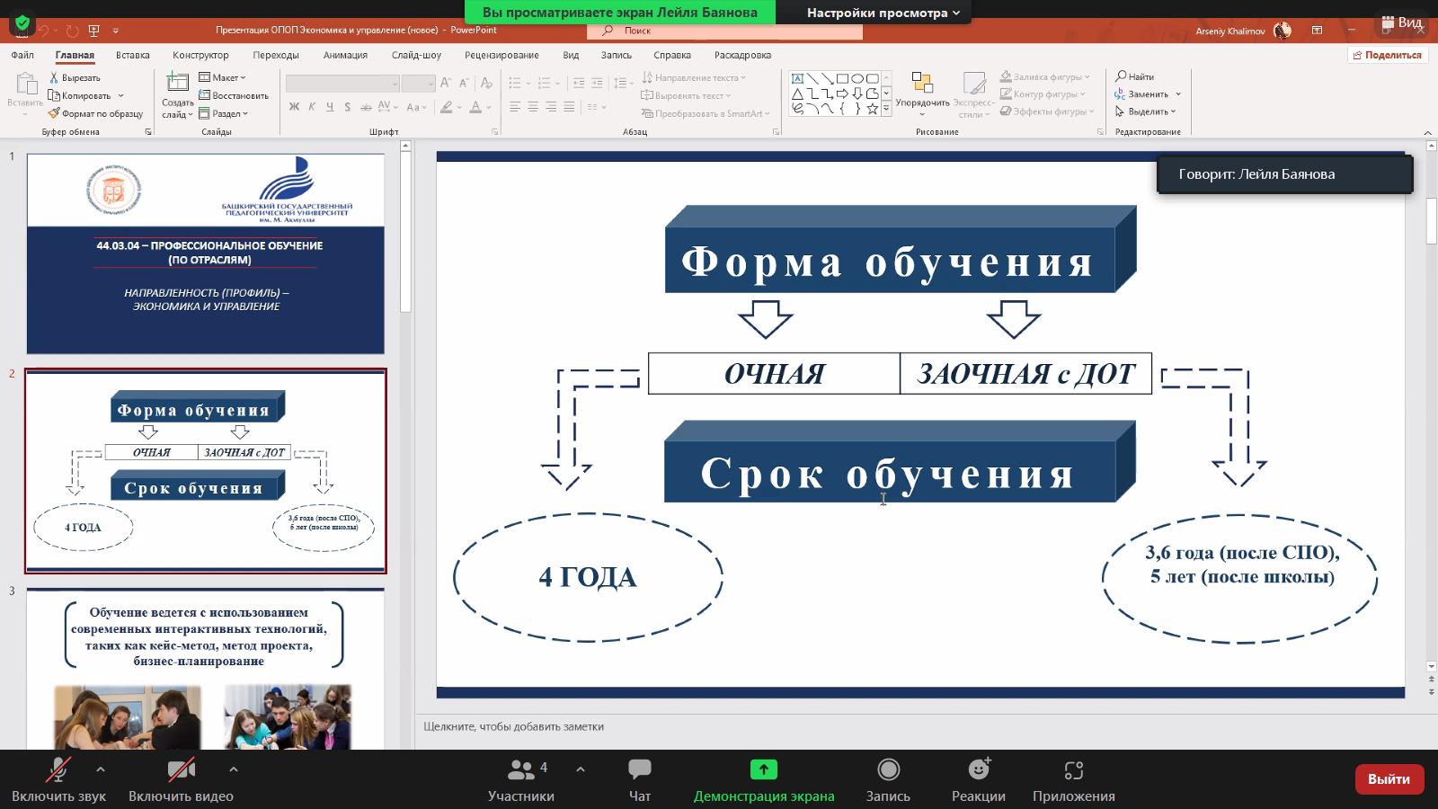This screenshot has height=809, width=1438.
Task: Open the Zoom Apps (Приложения) icon
Action: (1073, 770)
